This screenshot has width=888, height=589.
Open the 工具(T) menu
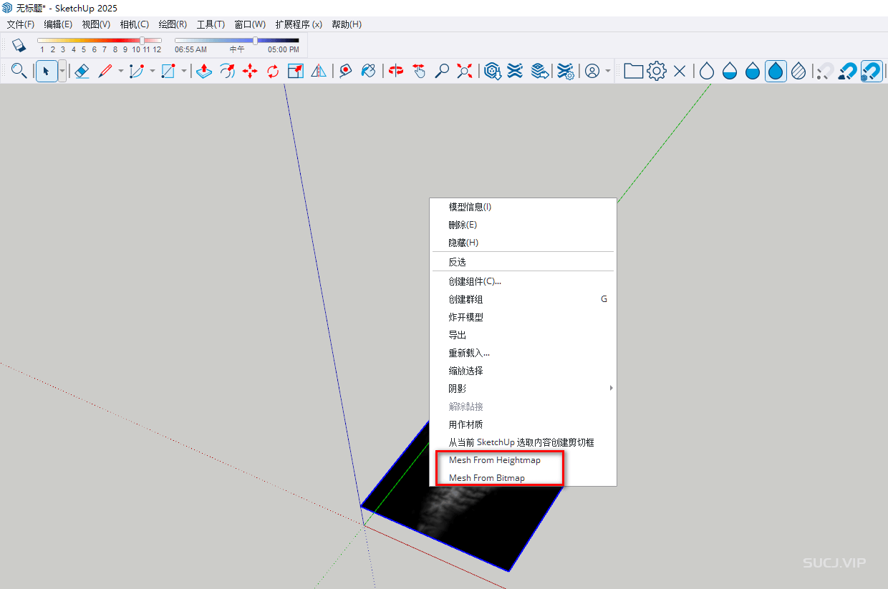211,24
